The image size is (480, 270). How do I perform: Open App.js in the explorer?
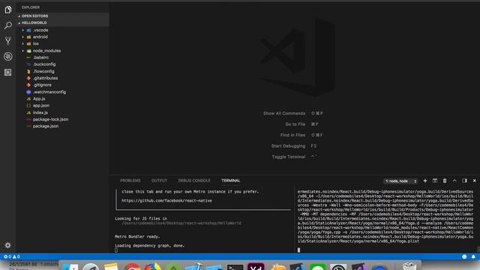coord(39,99)
